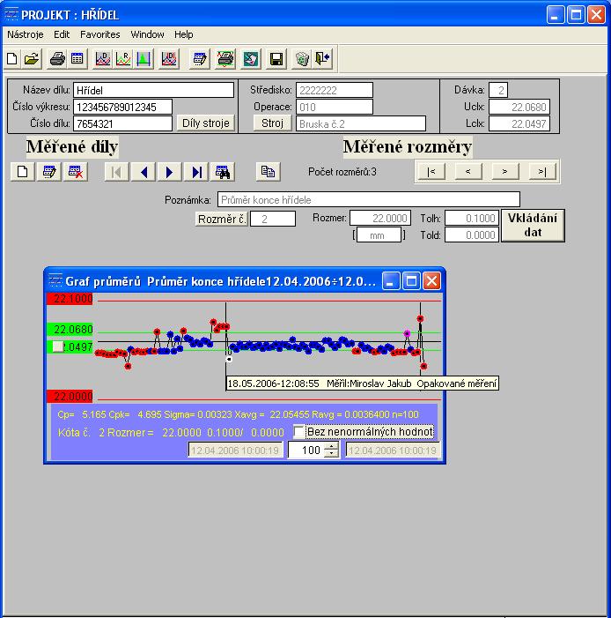This screenshot has width=611, height=618.
Task: Open the DI chart icon in toolbar
Action: click(x=169, y=59)
